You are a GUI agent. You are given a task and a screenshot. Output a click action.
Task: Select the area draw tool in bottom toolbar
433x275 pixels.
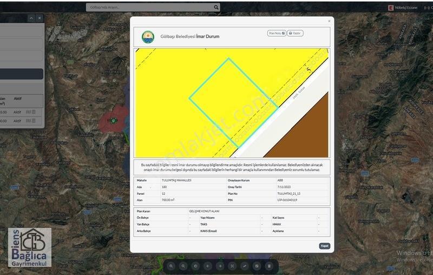click(x=257, y=266)
